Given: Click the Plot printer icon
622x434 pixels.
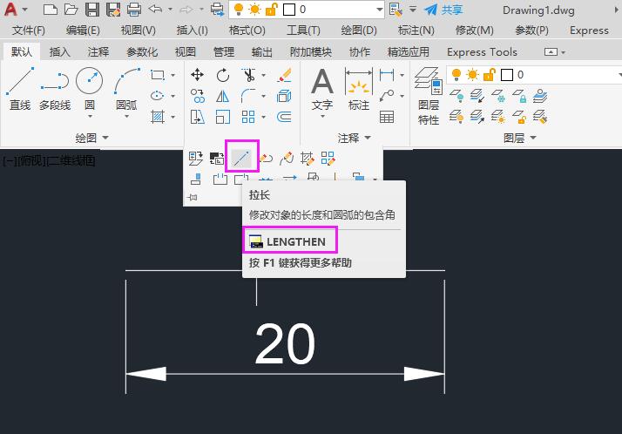Looking at the screenshot, I should coord(134,10).
